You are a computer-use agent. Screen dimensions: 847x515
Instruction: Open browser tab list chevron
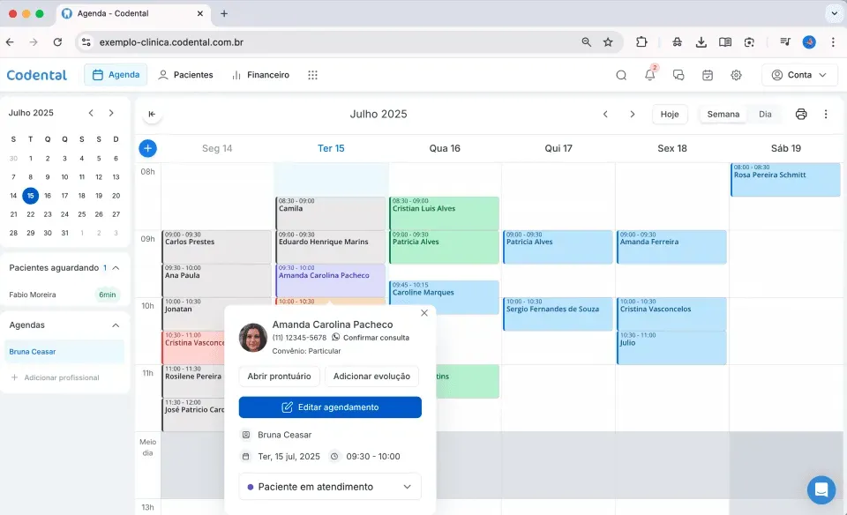[834, 13]
